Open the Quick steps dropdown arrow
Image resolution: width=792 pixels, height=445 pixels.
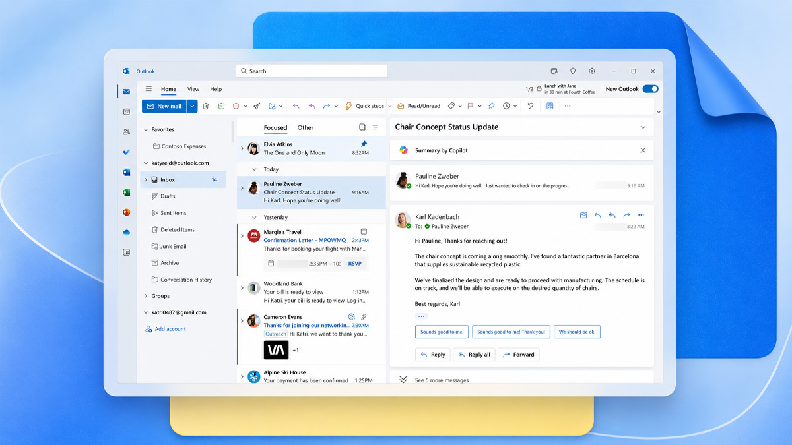389,106
